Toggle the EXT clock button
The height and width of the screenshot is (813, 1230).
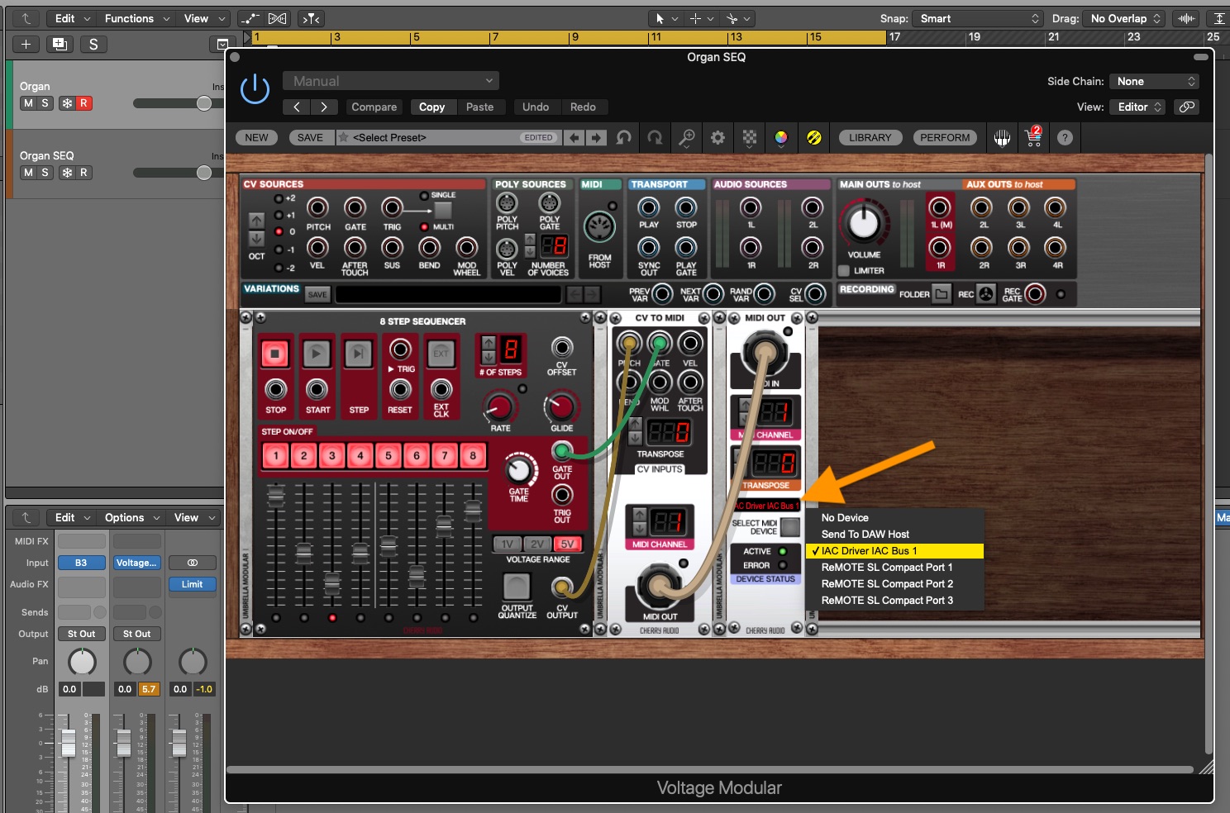441,354
